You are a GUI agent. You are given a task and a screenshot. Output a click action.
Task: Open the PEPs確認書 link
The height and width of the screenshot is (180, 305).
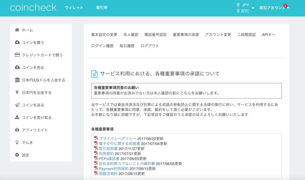click(109, 159)
